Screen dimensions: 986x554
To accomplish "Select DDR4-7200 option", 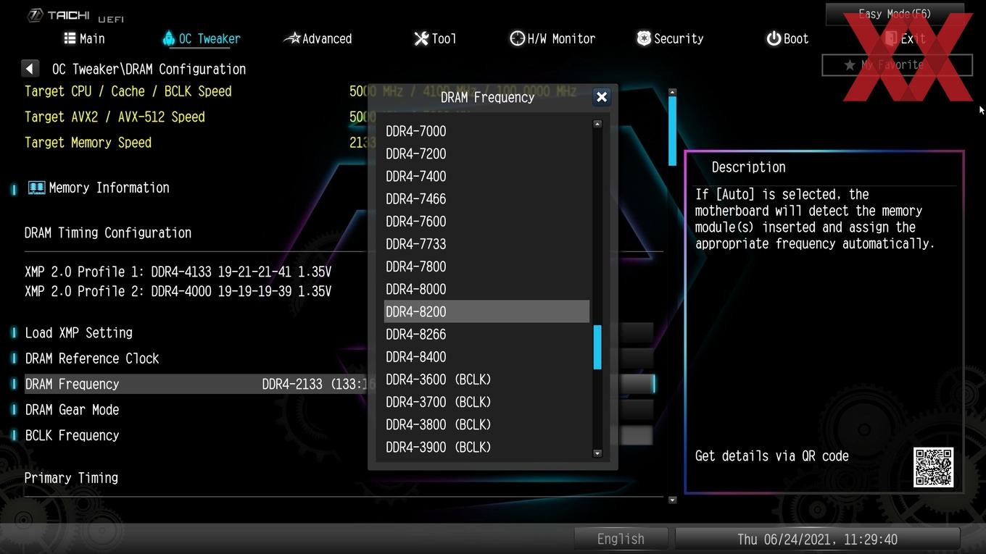I will [486, 154].
